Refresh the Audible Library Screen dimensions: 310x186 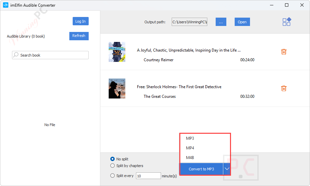(79, 36)
